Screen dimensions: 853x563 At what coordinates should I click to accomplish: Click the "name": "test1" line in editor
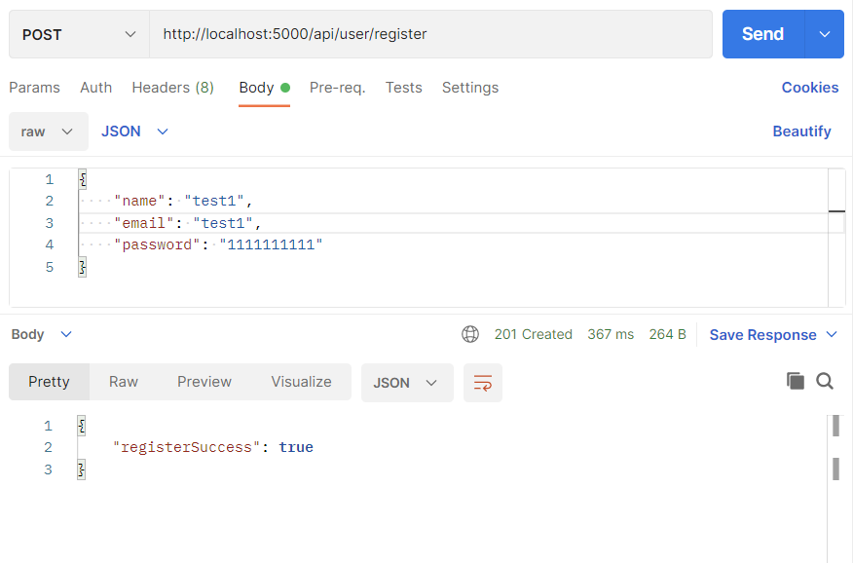183,202
